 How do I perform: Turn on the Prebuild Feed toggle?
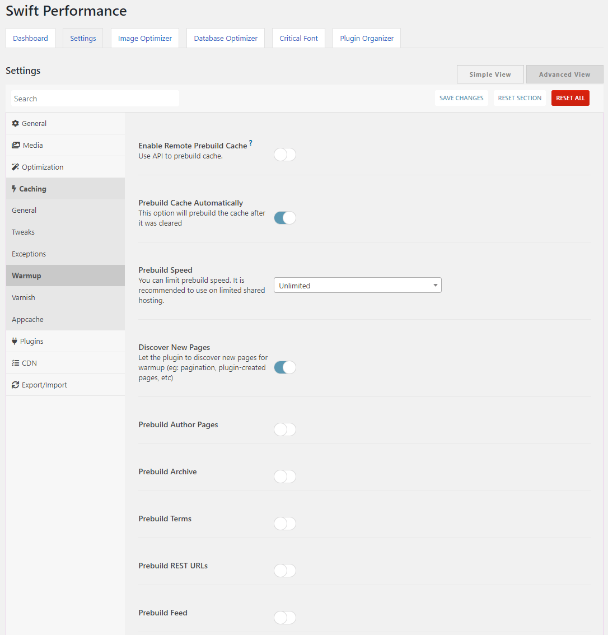click(285, 617)
